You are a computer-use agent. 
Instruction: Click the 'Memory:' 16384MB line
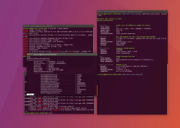point(111,50)
